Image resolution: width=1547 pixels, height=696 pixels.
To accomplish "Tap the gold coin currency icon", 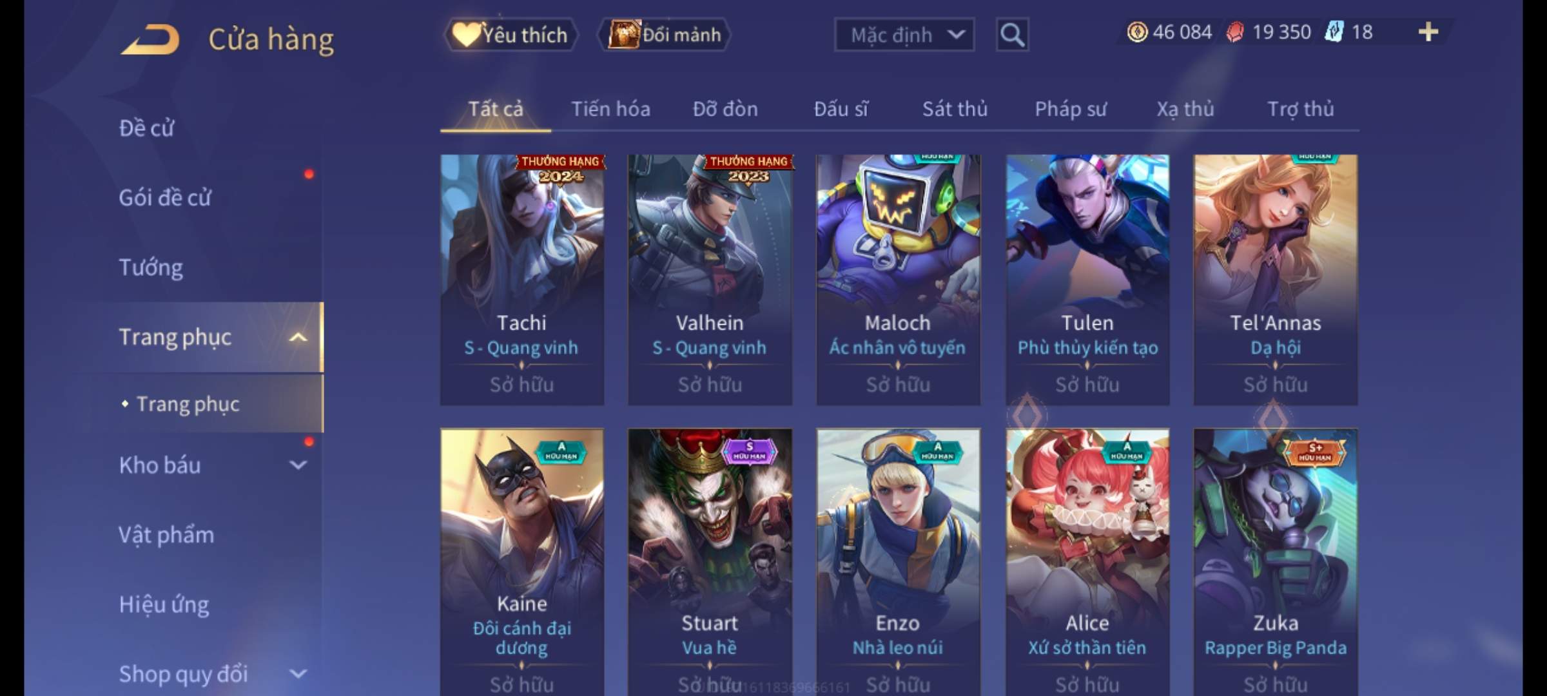I will 1137,32.
